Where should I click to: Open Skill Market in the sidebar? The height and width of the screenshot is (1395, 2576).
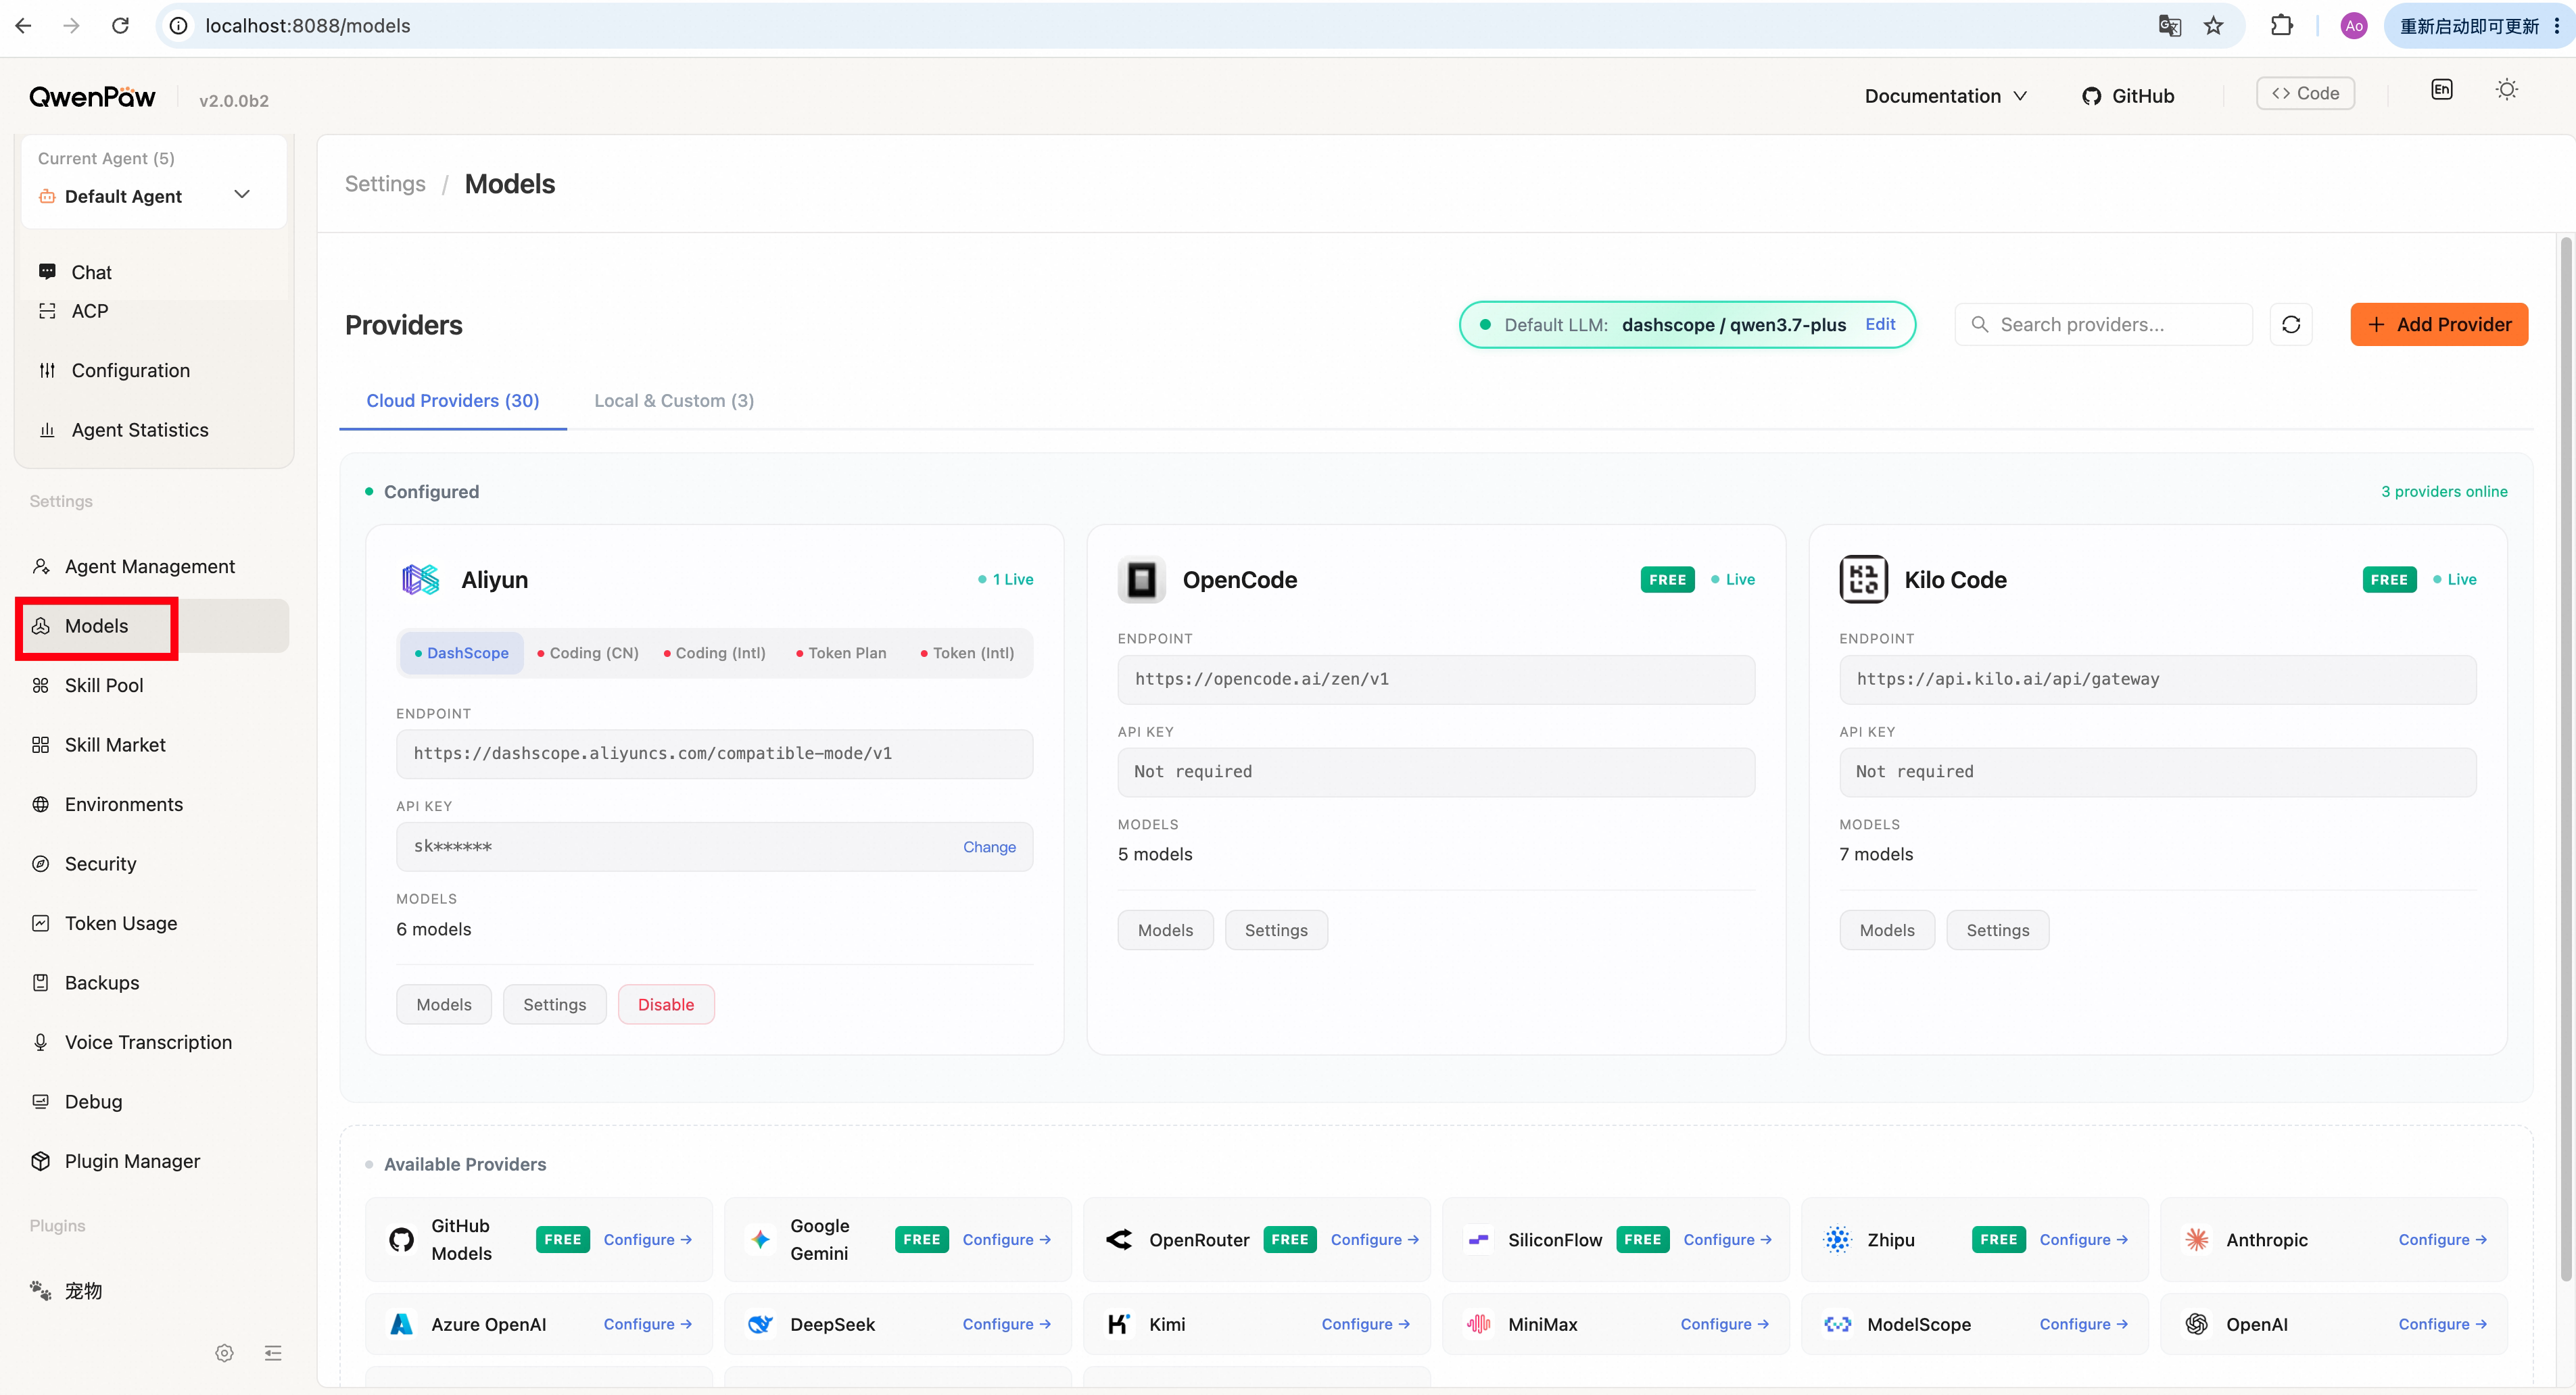click(x=153, y=744)
